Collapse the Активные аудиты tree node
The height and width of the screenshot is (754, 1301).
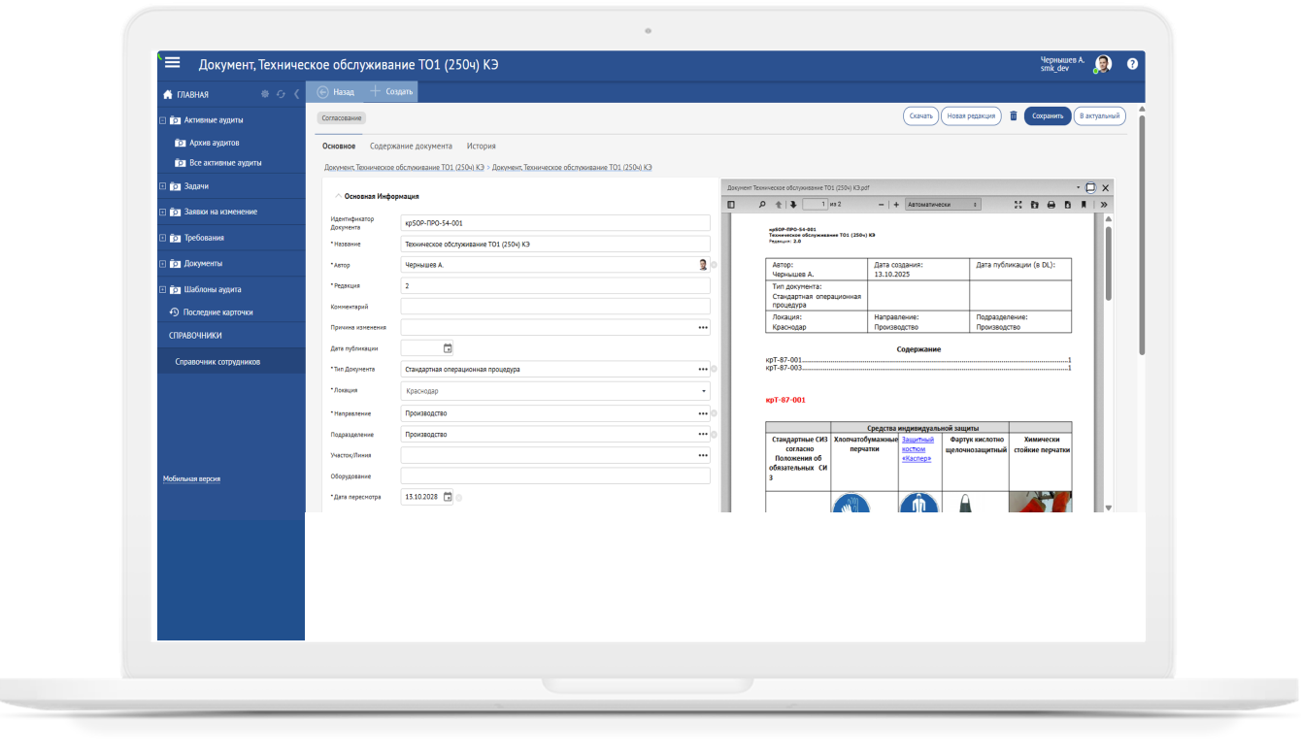pyautogui.click(x=162, y=120)
